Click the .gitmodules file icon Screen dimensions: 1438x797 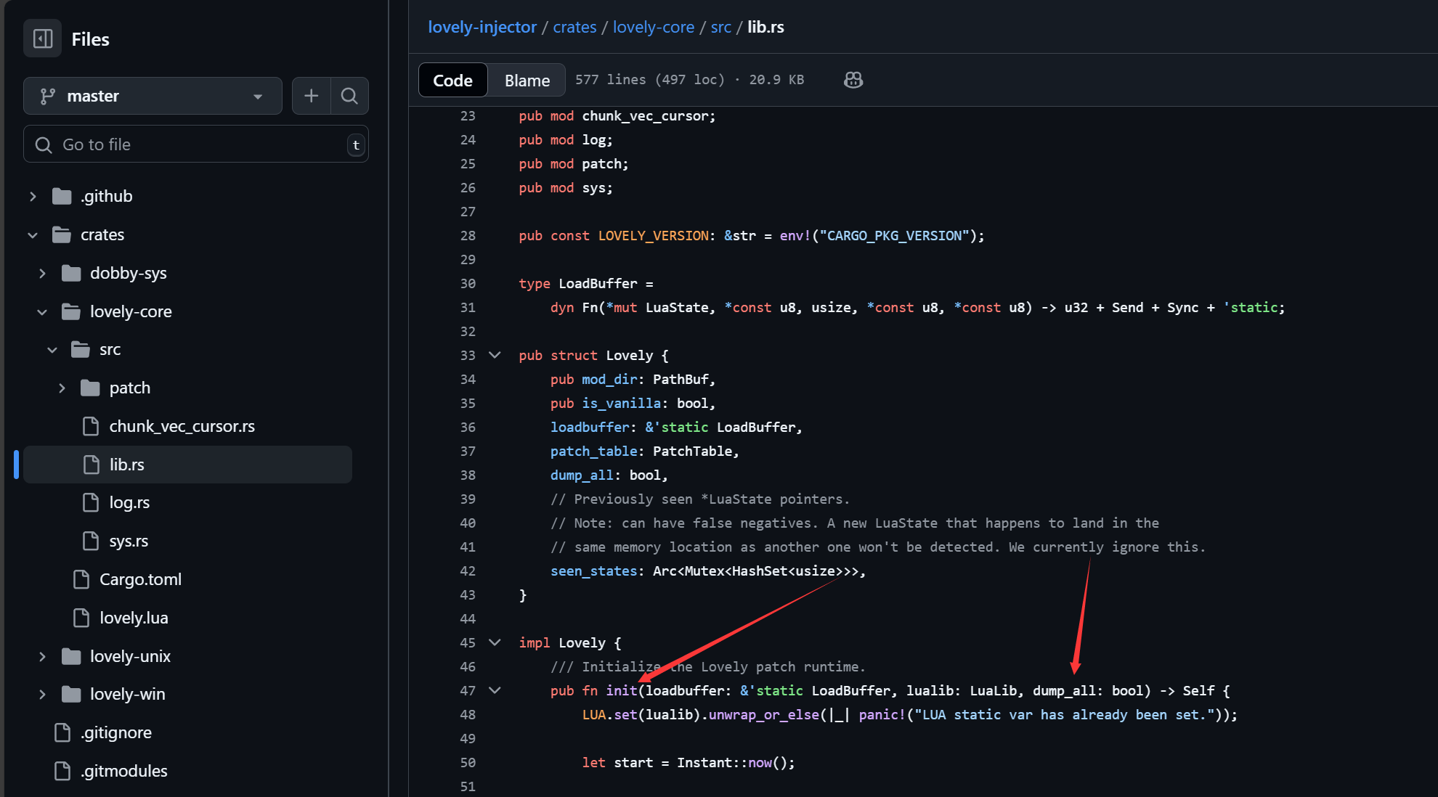coord(62,772)
